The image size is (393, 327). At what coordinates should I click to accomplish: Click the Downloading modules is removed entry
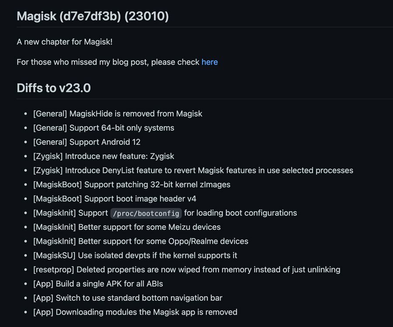click(x=135, y=312)
